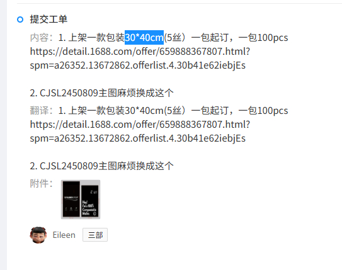Click the 提交工单 heading
342x270 pixels.
[x=48, y=19]
